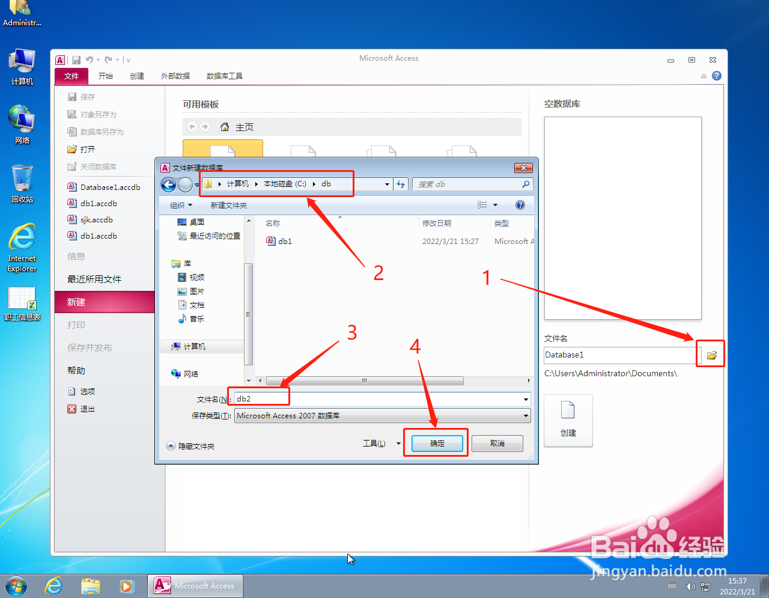Click the dialog help icon
Screen dimensions: 769x598
[520, 205]
